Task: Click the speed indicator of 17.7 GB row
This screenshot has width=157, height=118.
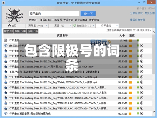Action: click(130, 40)
